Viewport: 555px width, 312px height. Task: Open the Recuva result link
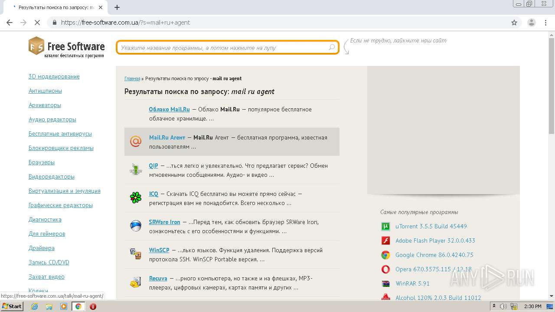(x=158, y=278)
